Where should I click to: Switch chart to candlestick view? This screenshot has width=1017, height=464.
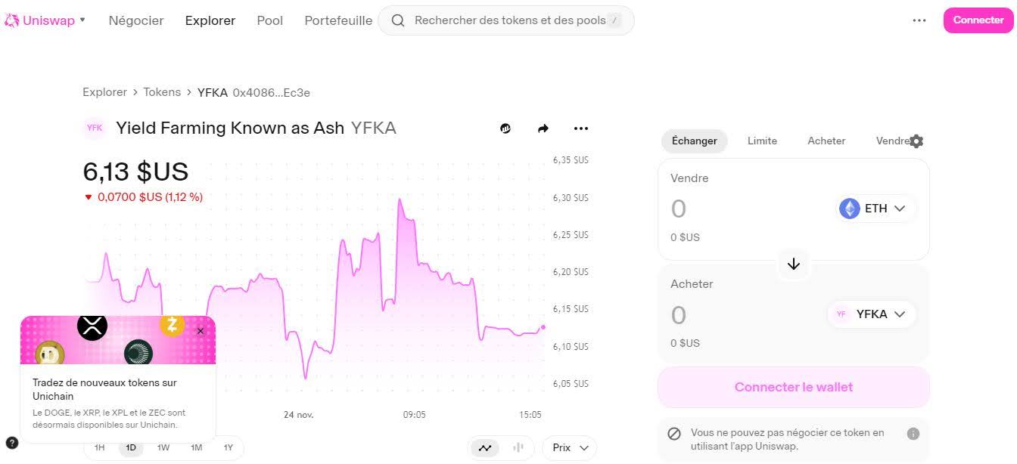pos(518,448)
